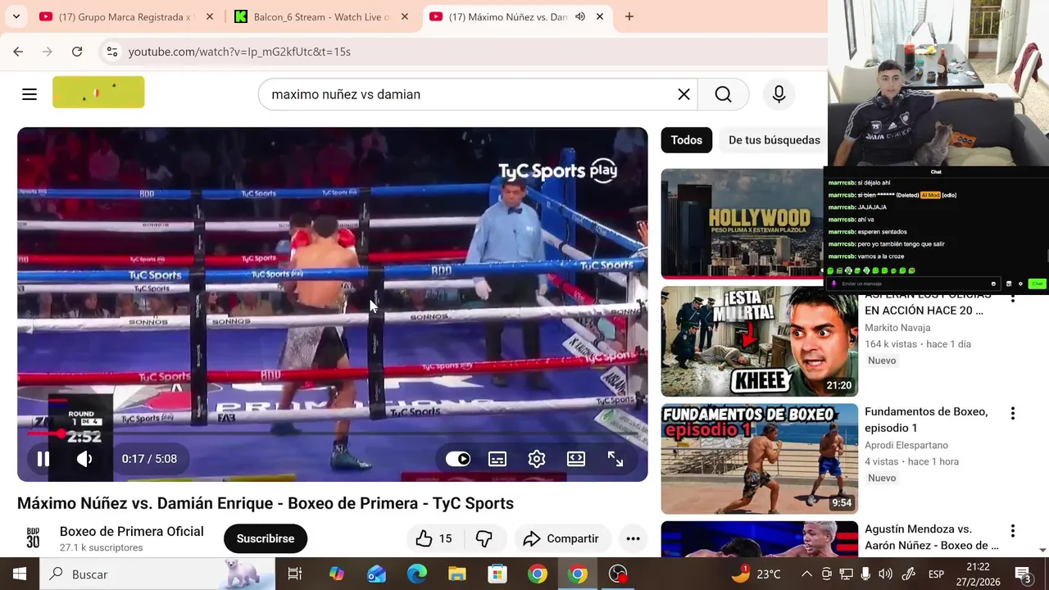
Task: Launch Copilot from the taskbar
Action: tap(337, 574)
